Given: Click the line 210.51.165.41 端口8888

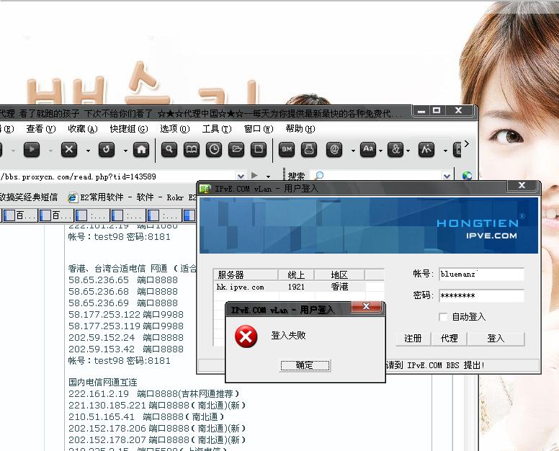Looking at the screenshot, I should (146, 416).
